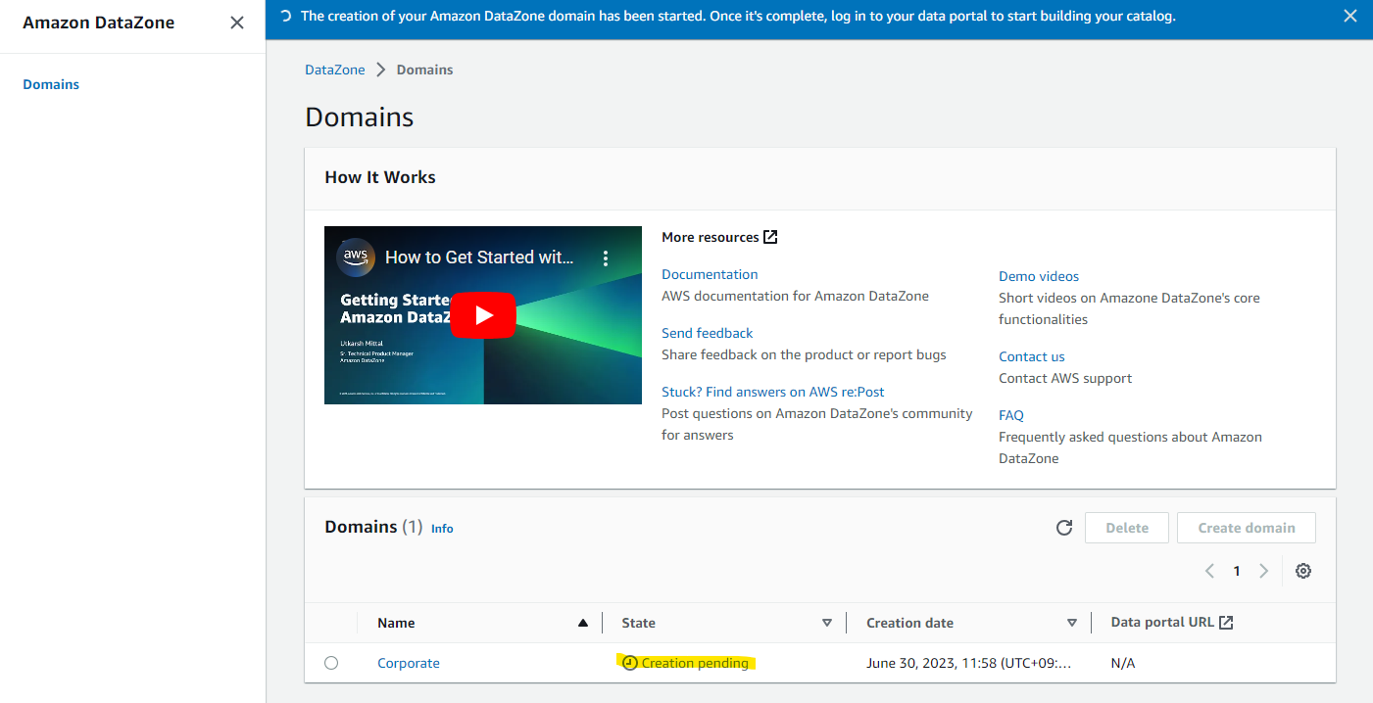
Task: Open the Documentation link
Action: tap(710, 274)
